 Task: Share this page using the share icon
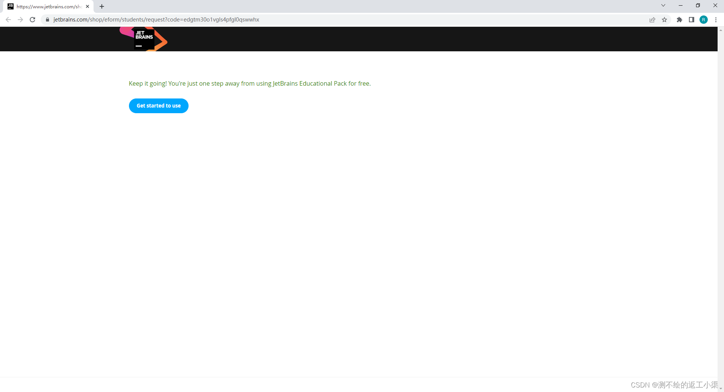(652, 20)
